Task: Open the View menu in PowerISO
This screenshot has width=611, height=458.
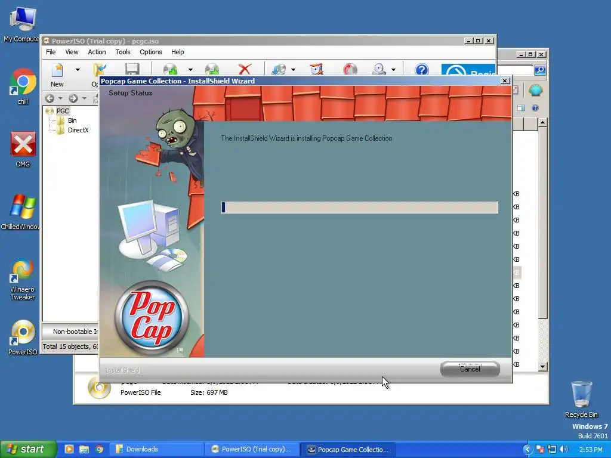Action: [x=72, y=52]
